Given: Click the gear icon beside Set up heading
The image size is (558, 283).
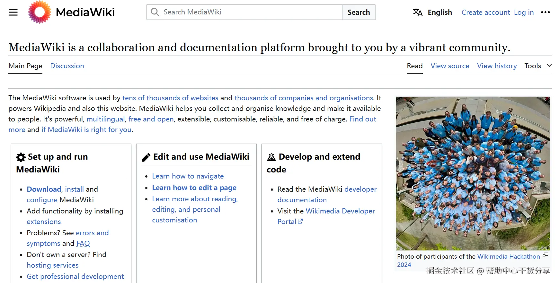Looking at the screenshot, I should [21, 157].
